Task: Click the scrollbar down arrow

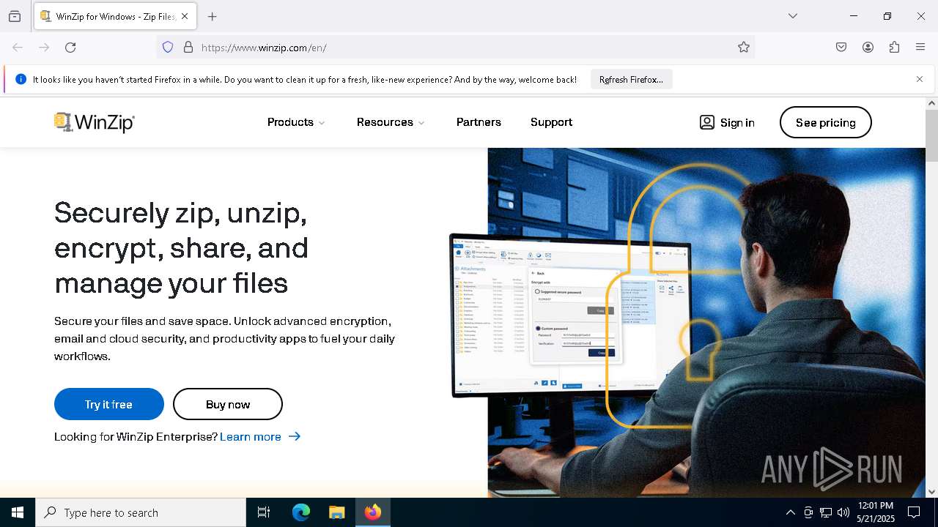Action: (x=931, y=491)
